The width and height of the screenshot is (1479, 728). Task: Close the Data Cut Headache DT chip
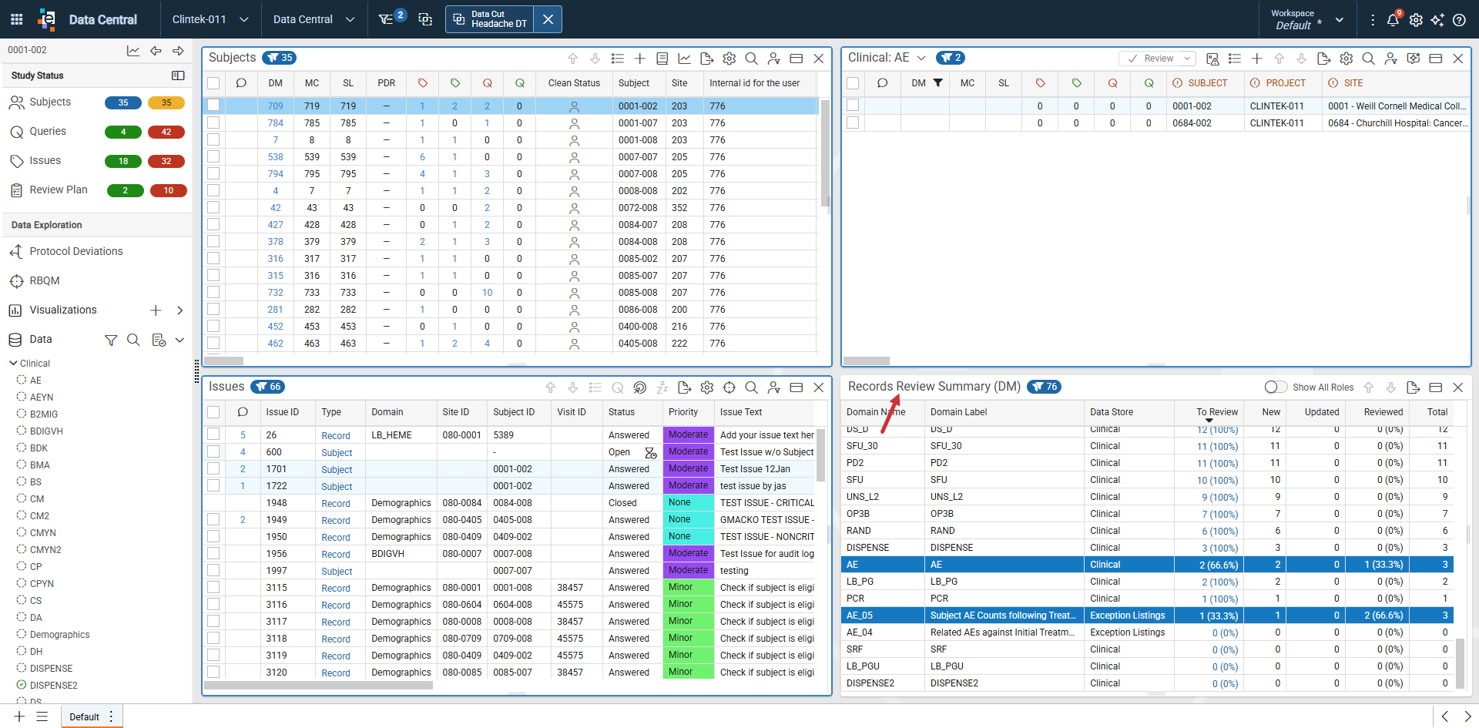[548, 19]
